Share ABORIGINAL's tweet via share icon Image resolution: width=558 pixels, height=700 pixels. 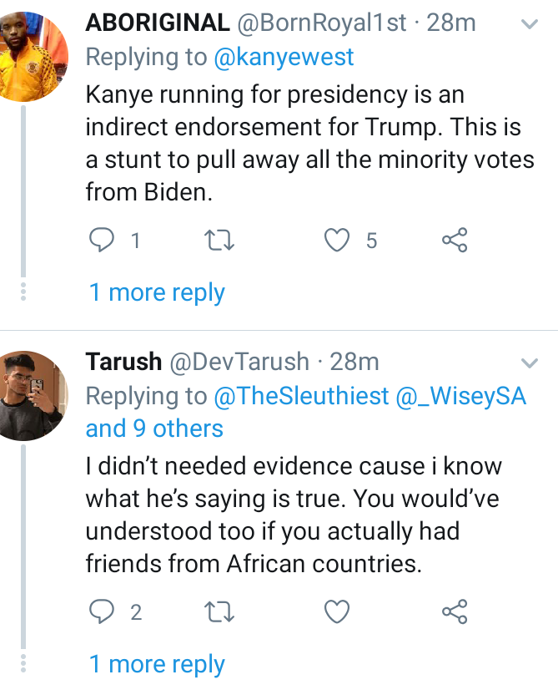(x=455, y=240)
